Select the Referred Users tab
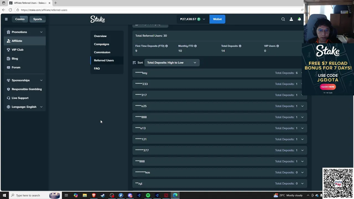354x199 pixels. (x=107, y=60)
